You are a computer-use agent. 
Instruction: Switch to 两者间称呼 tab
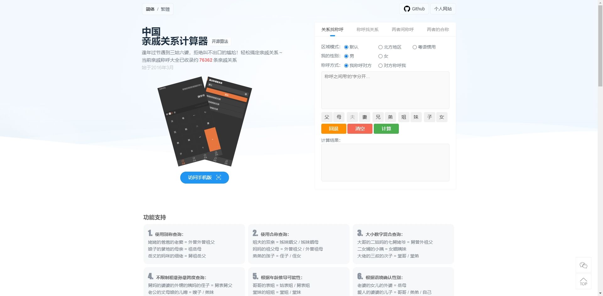pyautogui.click(x=403, y=29)
